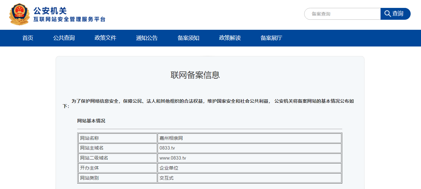Open the 公共查询 navigation item

click(64, 38)
